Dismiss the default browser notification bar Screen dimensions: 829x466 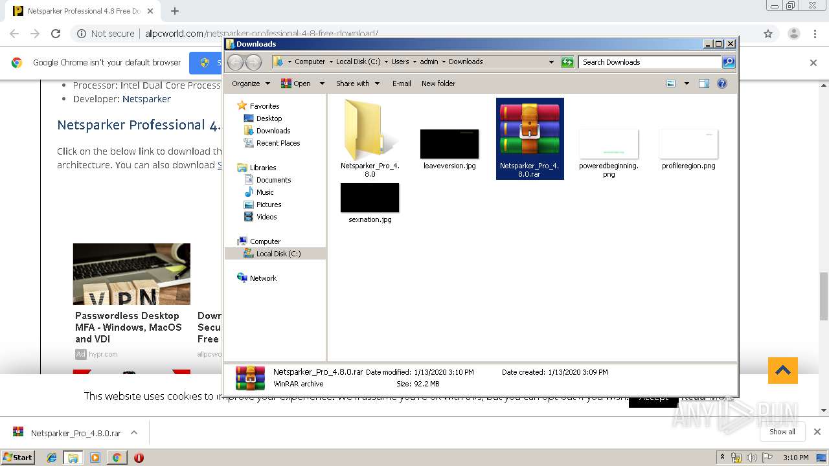tap(813, 63)
